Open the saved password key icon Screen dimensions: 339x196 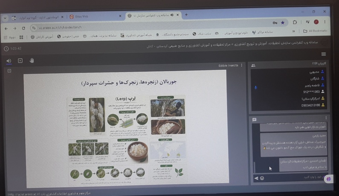coord(275,23)
